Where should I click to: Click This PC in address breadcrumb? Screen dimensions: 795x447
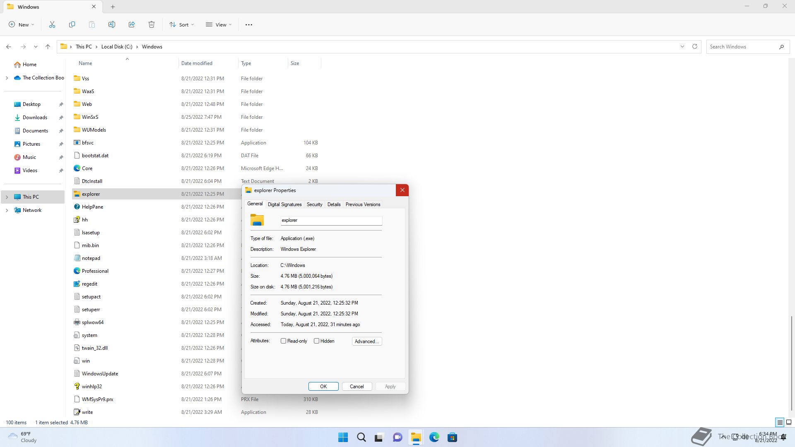tap(84, 47)
